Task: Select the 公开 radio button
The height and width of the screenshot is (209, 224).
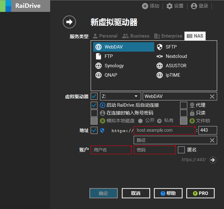Action: 140,121
